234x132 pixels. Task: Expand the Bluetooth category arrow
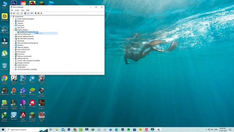coord(14,21)
